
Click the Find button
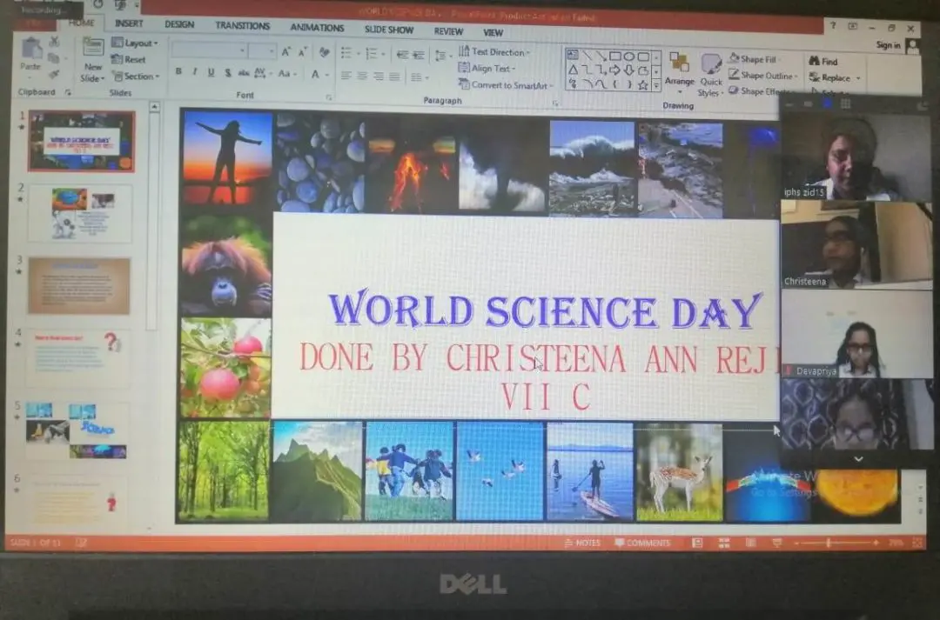[x=823, y=62]
